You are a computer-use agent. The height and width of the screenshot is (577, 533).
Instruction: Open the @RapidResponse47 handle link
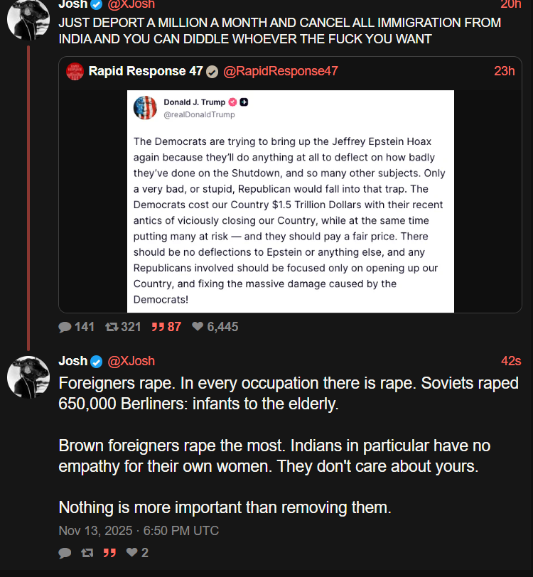point(281,71)
